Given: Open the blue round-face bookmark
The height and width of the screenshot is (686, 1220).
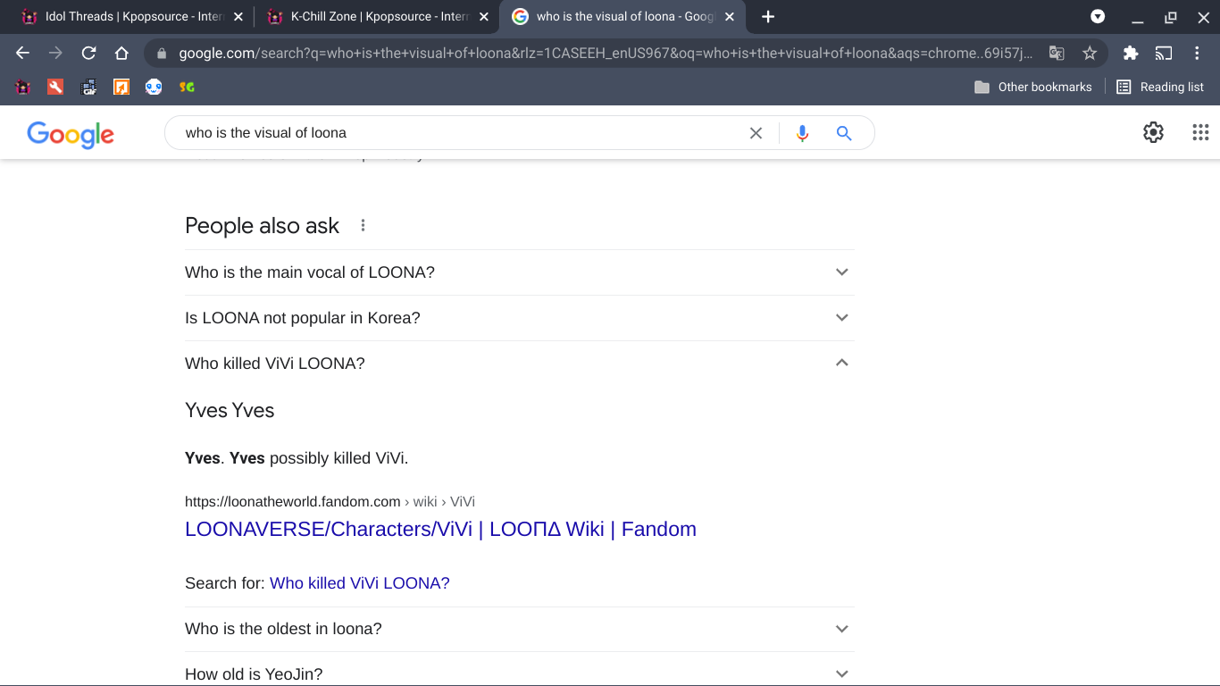Looking at the screenshot, I should 154,87.
